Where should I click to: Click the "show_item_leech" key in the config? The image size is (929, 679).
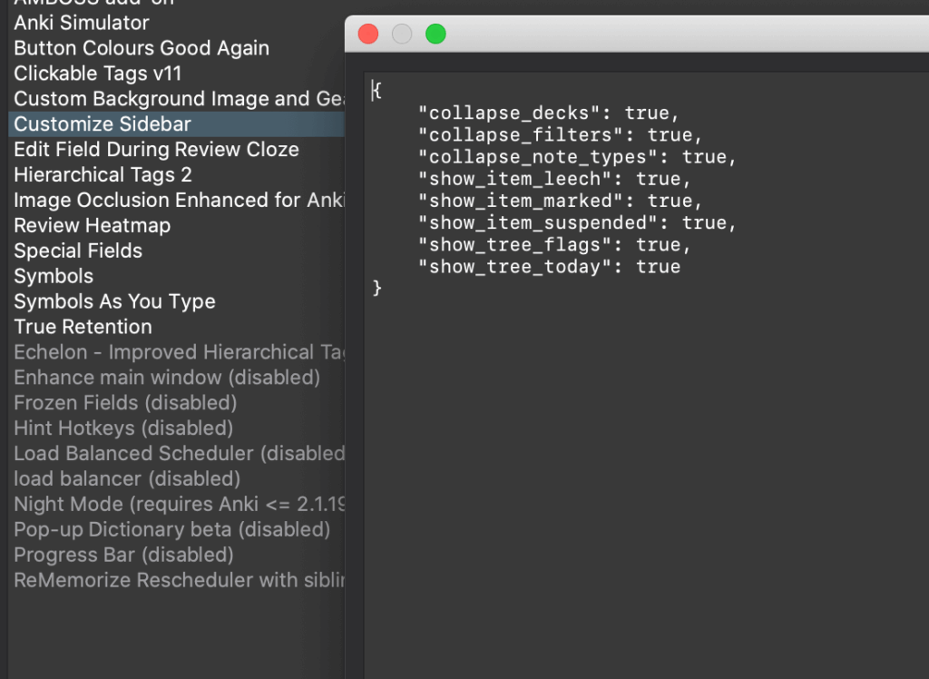point(515,179)
